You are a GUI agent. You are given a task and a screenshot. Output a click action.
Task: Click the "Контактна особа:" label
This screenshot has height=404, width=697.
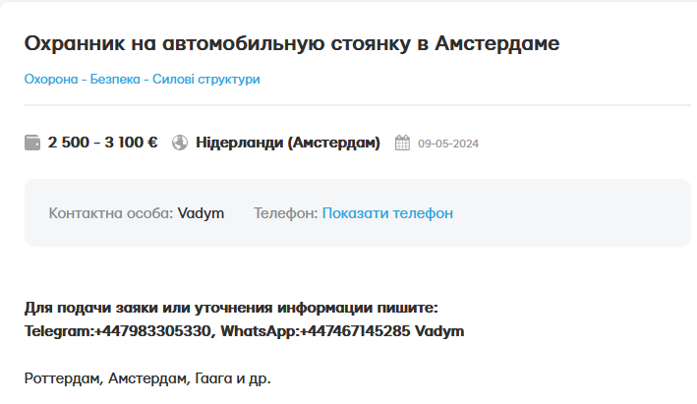pyautogui.click(x=110, y=213)
